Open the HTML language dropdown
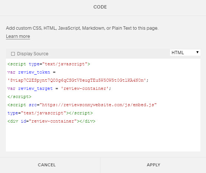The height and width of the screenshot is (173, 206). pos(185,53)
